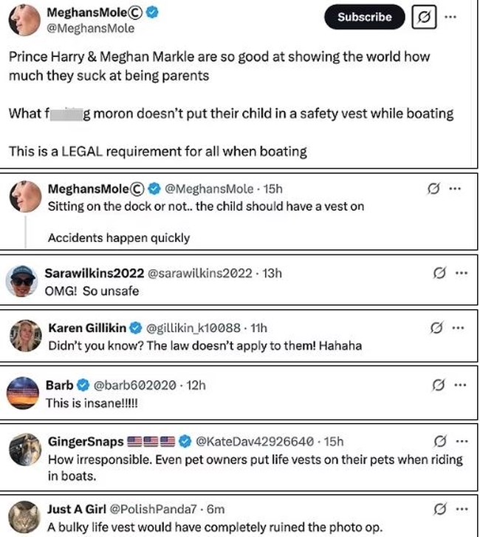480x537 pixels.
Task: Open more menu on Karen Gillikin's reply
Action: click(459, 328)
